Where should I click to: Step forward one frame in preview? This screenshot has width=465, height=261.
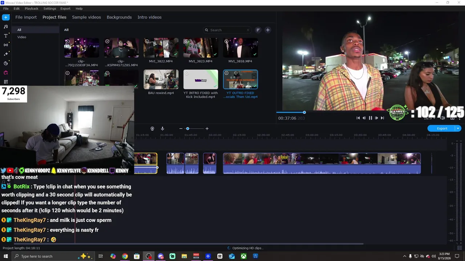tap(376, 118)
